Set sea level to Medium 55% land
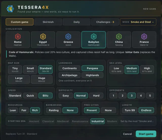The image size is (162, 140). pyautogui.click(x=132, y=69)
